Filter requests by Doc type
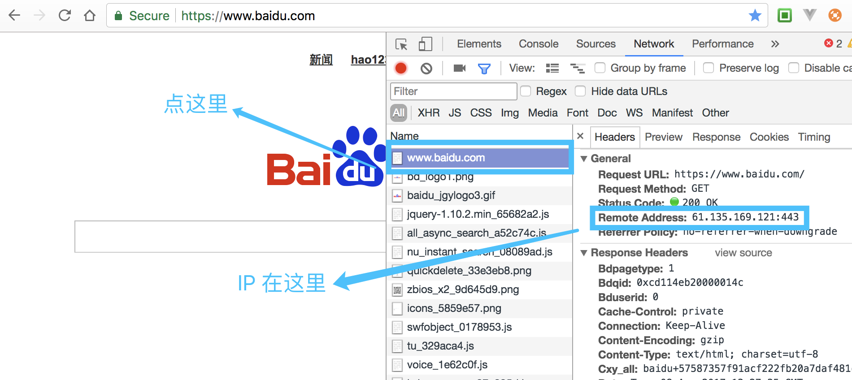The width and height of the screenshot is (852, 380). 607,112
